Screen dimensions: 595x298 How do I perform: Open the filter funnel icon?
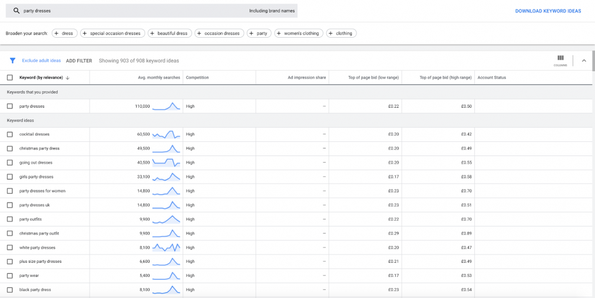pyautogui.click(x=12, y=61)
